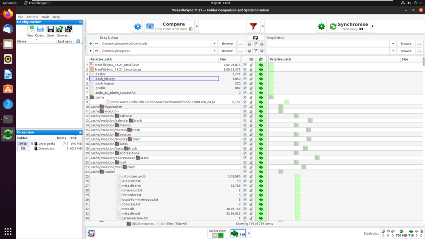425x239 pixels.
Task: Select cloud storage for Downloads left folder
Action: 241,44
